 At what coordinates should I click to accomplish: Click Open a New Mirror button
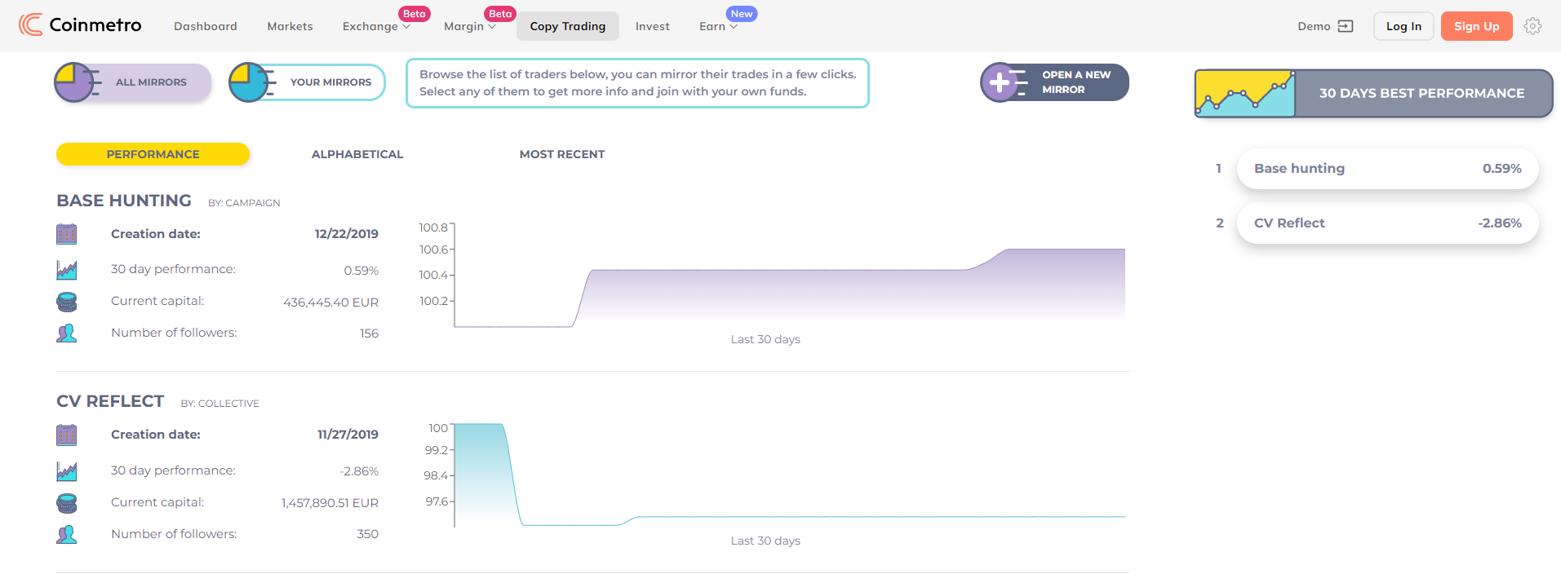coord(1055,82)
